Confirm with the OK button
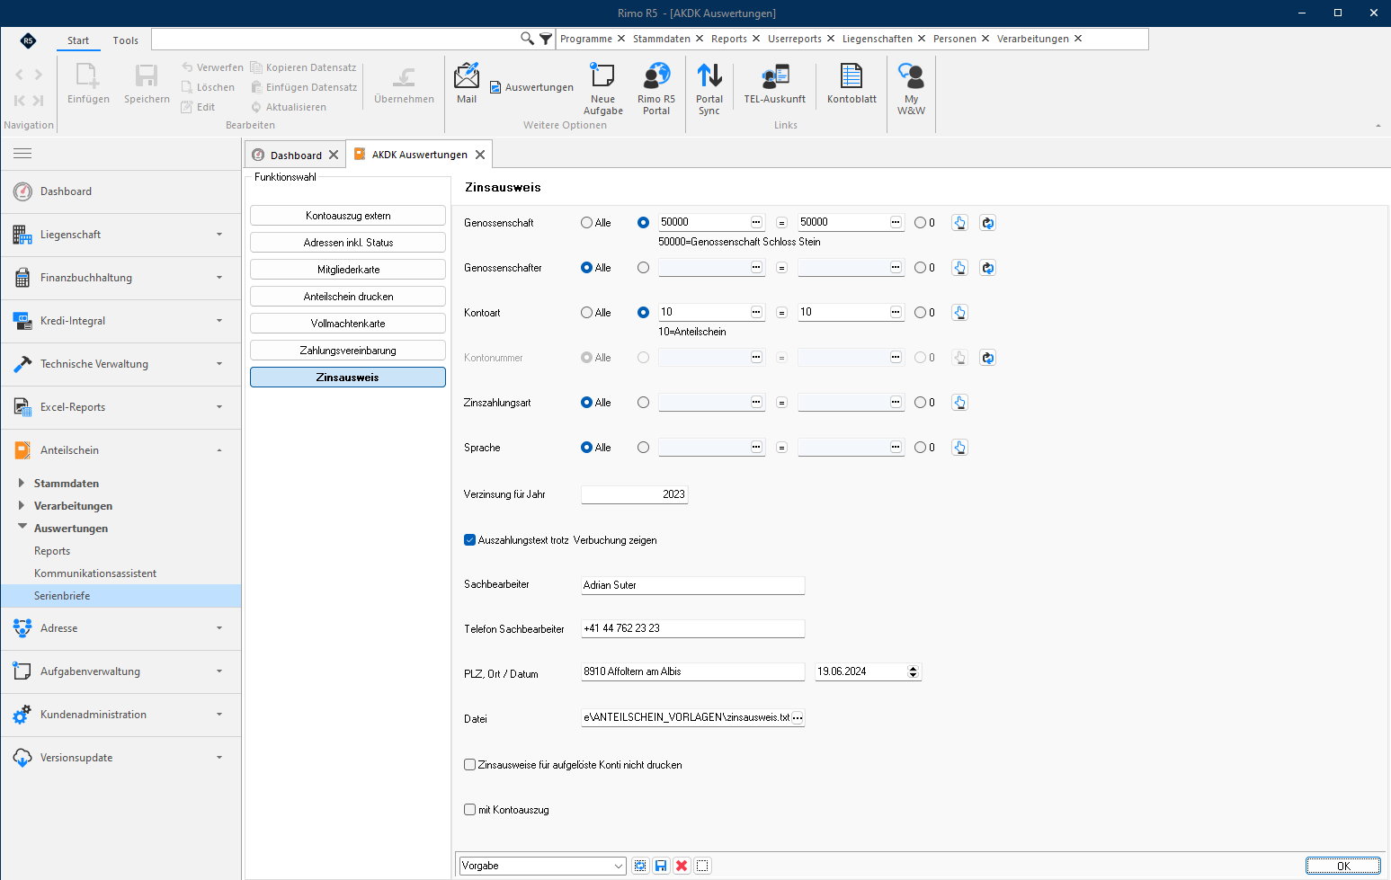1391x880 pixels. (1342, 866)
